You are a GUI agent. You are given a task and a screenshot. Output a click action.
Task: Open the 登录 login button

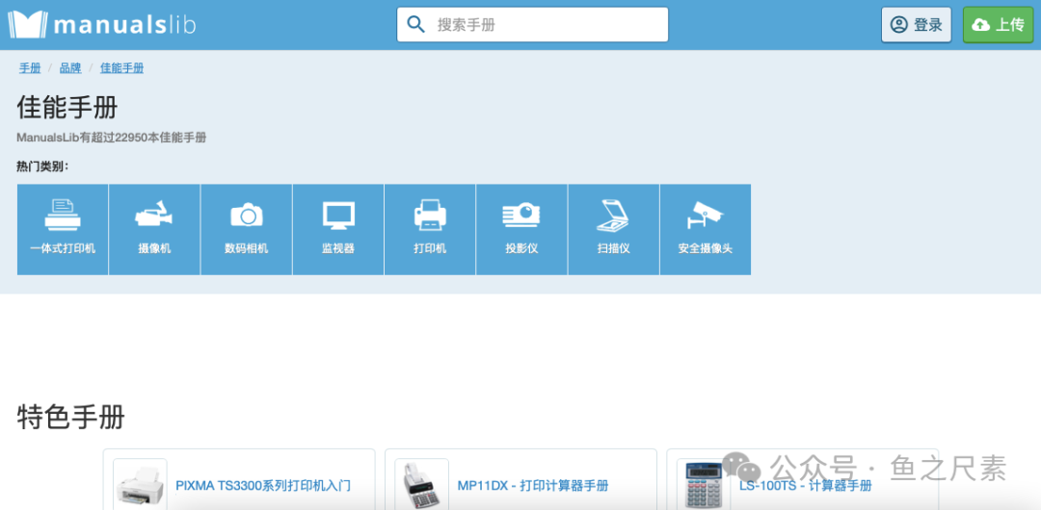[x=917, y=25]
